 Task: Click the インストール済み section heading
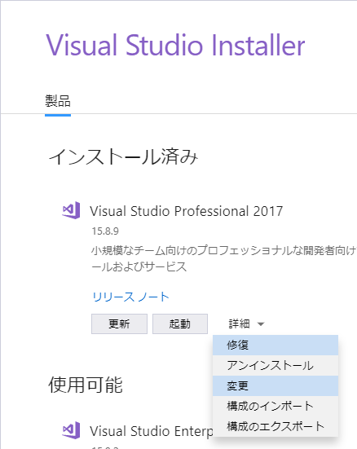click(124, 157)
